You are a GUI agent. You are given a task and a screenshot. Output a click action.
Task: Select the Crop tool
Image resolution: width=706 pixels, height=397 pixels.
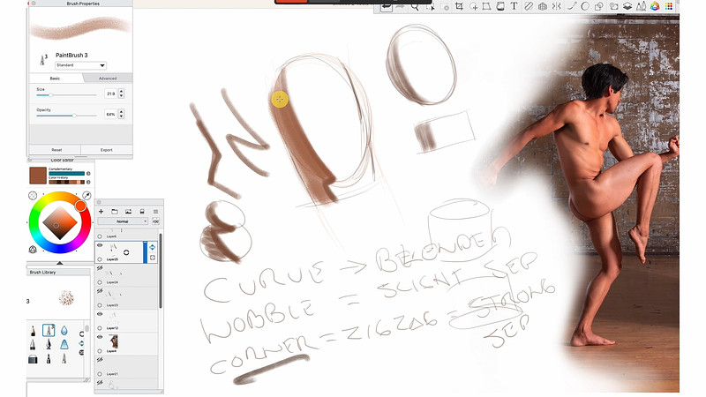coord(459,6)
